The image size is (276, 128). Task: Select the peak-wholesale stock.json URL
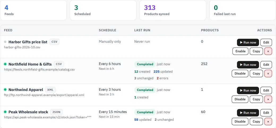[48, 117]
